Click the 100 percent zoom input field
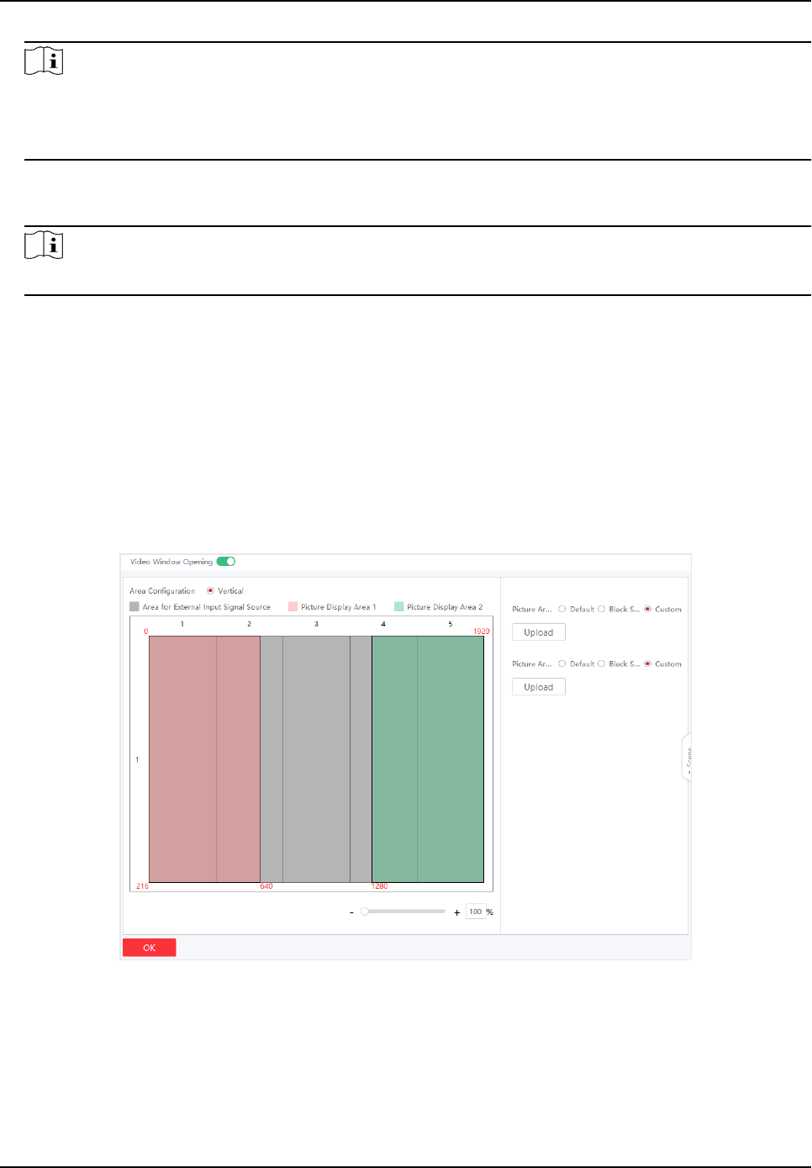Screen dimensions: 812x1168 tap(476, 912)
